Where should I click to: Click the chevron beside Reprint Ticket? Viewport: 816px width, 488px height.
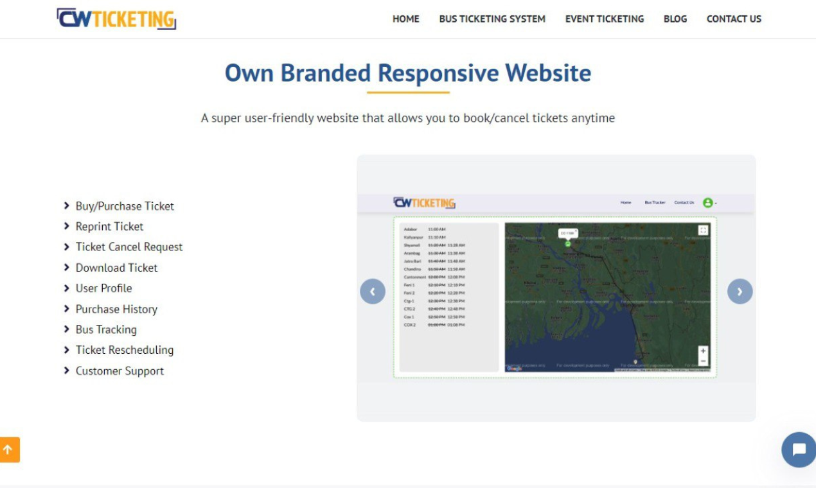tap(66, 226)
